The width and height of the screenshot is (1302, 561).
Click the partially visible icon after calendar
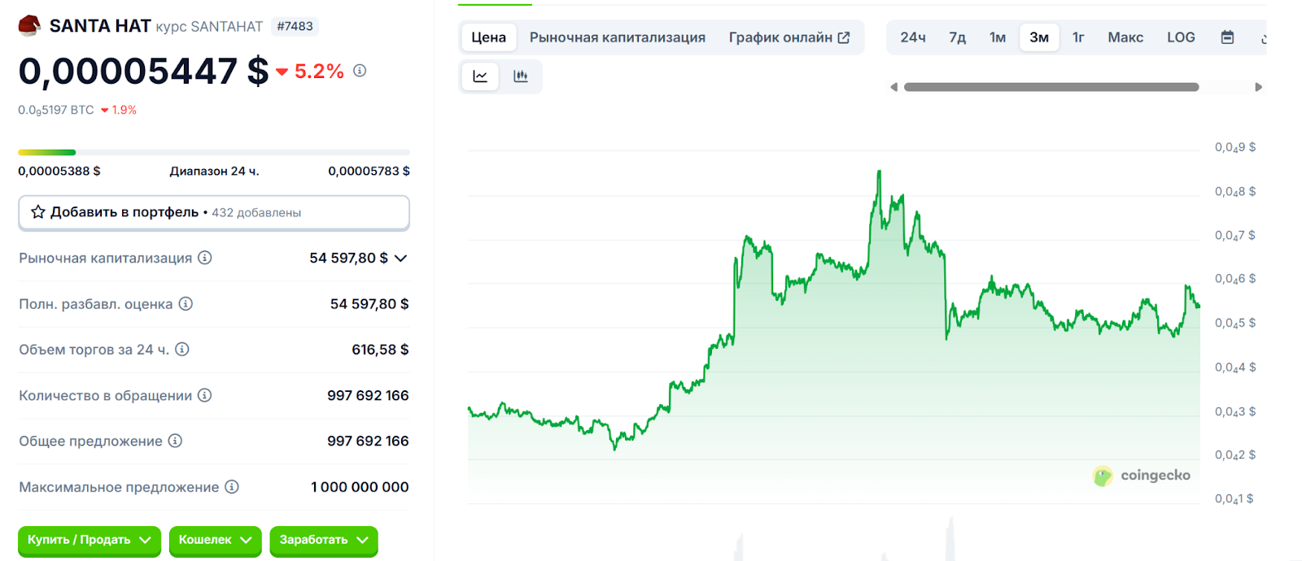(1263, 38)
